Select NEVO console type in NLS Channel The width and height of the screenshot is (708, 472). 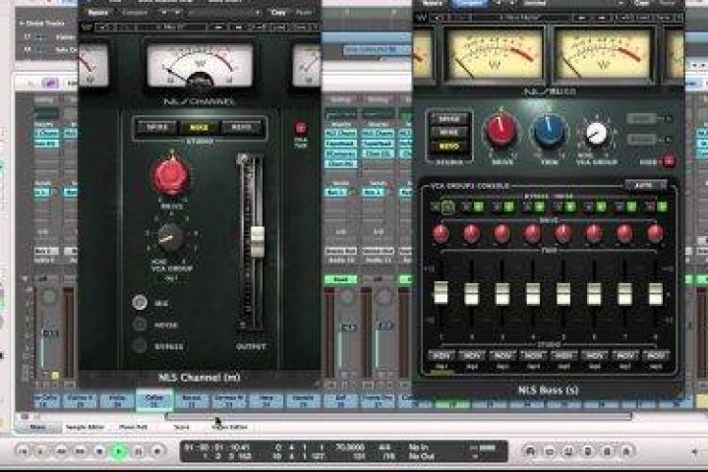pos(240,128)
